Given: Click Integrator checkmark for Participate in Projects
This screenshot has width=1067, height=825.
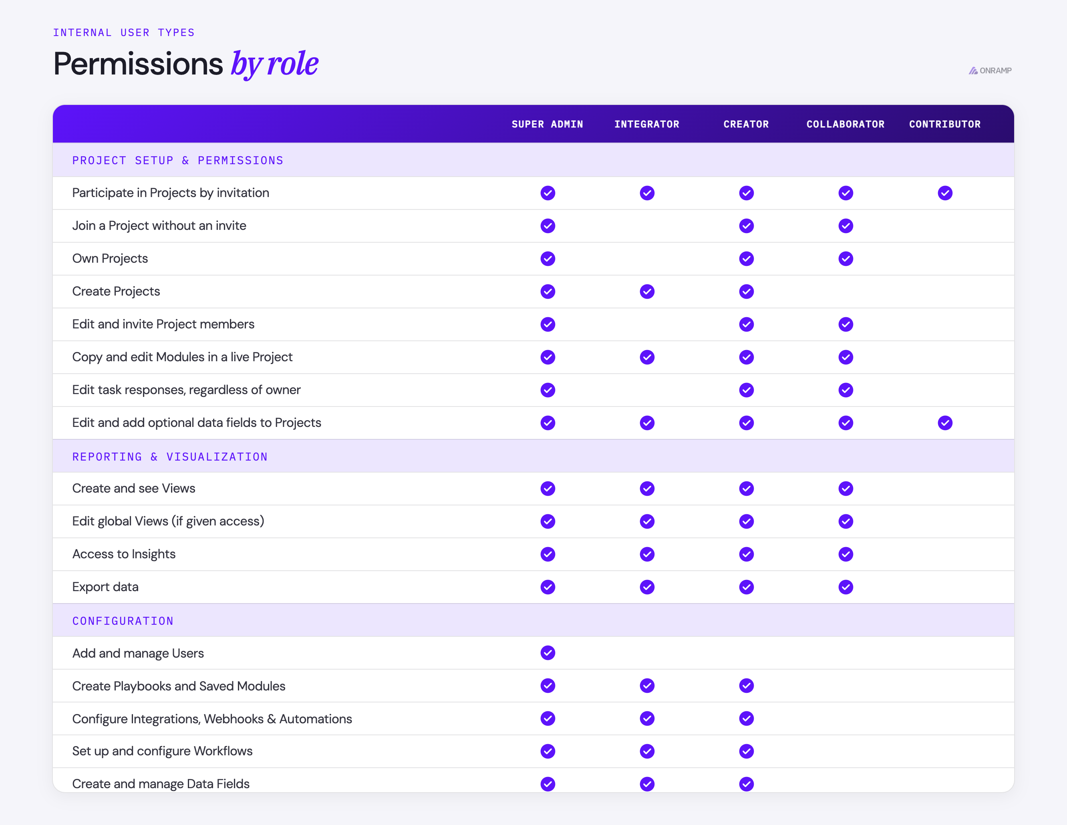Looking at the screenshot, I should [x=647, y=193].
